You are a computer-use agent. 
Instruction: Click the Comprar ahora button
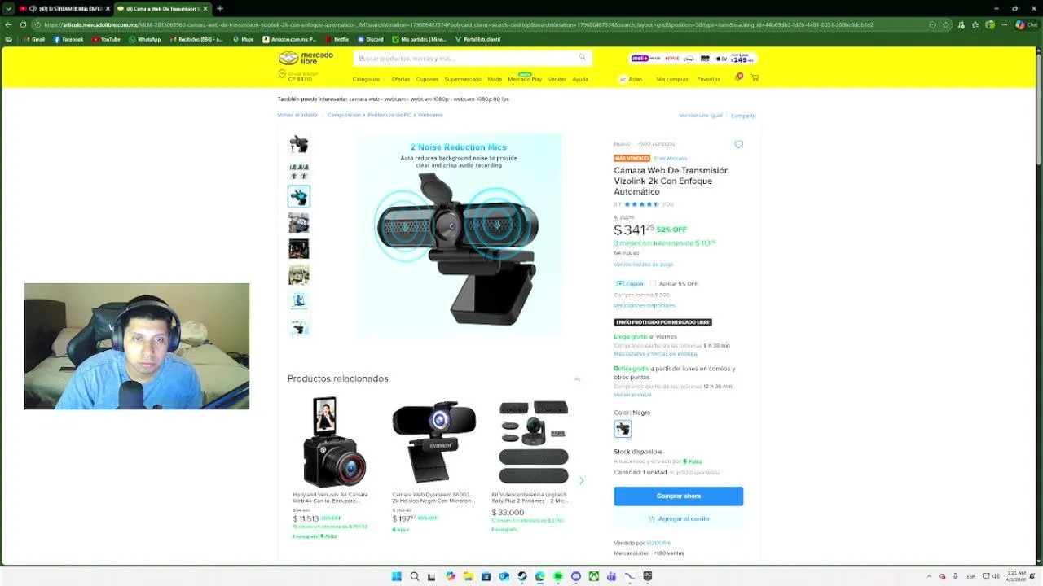click(678, 496)
